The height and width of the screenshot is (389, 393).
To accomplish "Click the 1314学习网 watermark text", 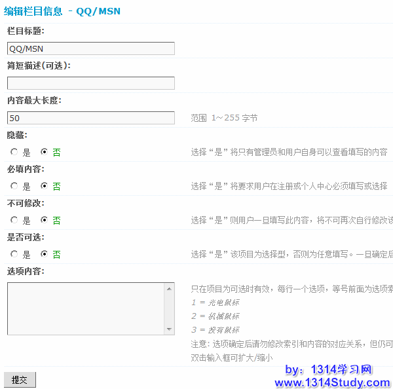I will tap(341, 369).
